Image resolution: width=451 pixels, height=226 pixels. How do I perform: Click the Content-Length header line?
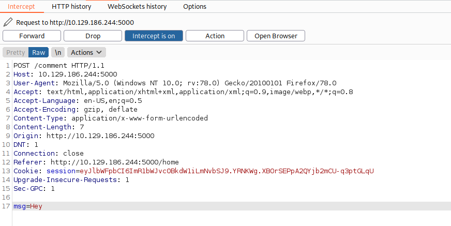pyautogui.click(x=49, y=127)
